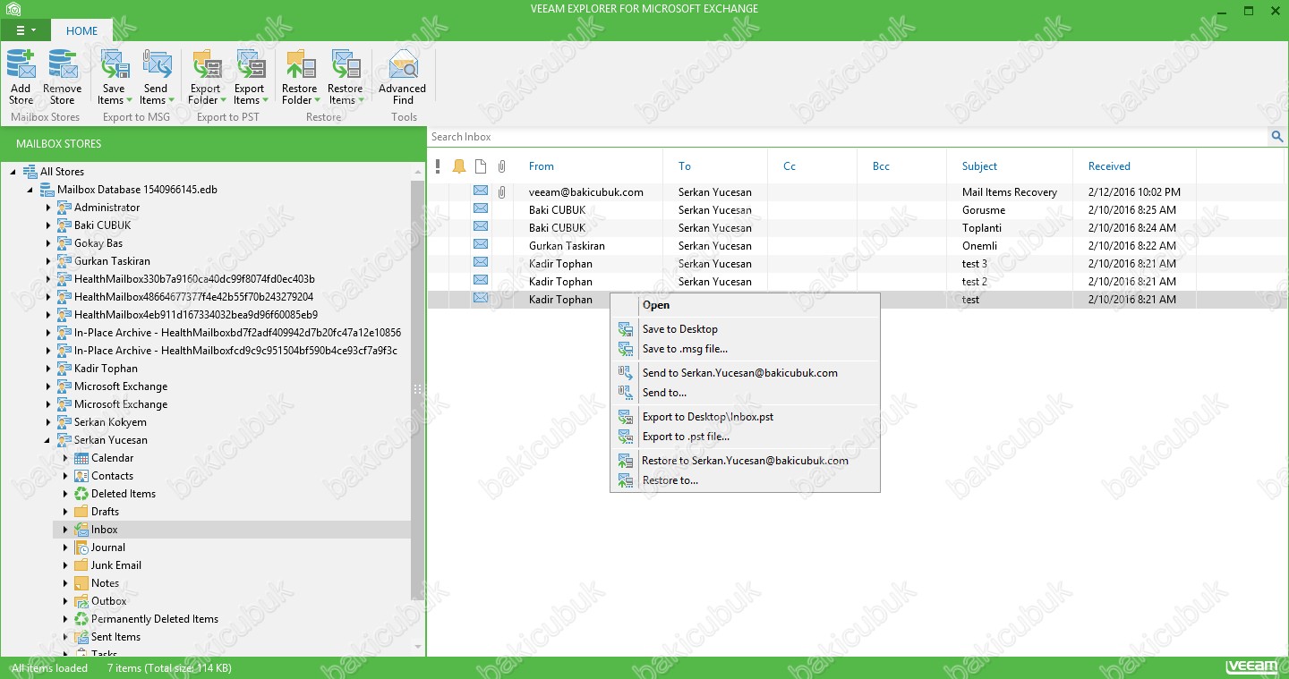This screenshot has height=679, width=1289.
Task: Click scrollbar down arrow in mailbox tree
Action: [418, 646]
